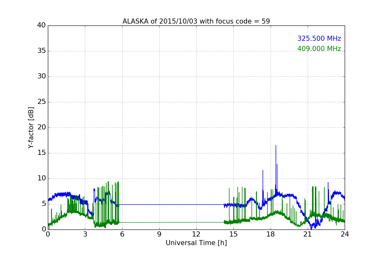Click the y-axis tick label 35
The width and height of the screenshot is (383, 255).
41,51
